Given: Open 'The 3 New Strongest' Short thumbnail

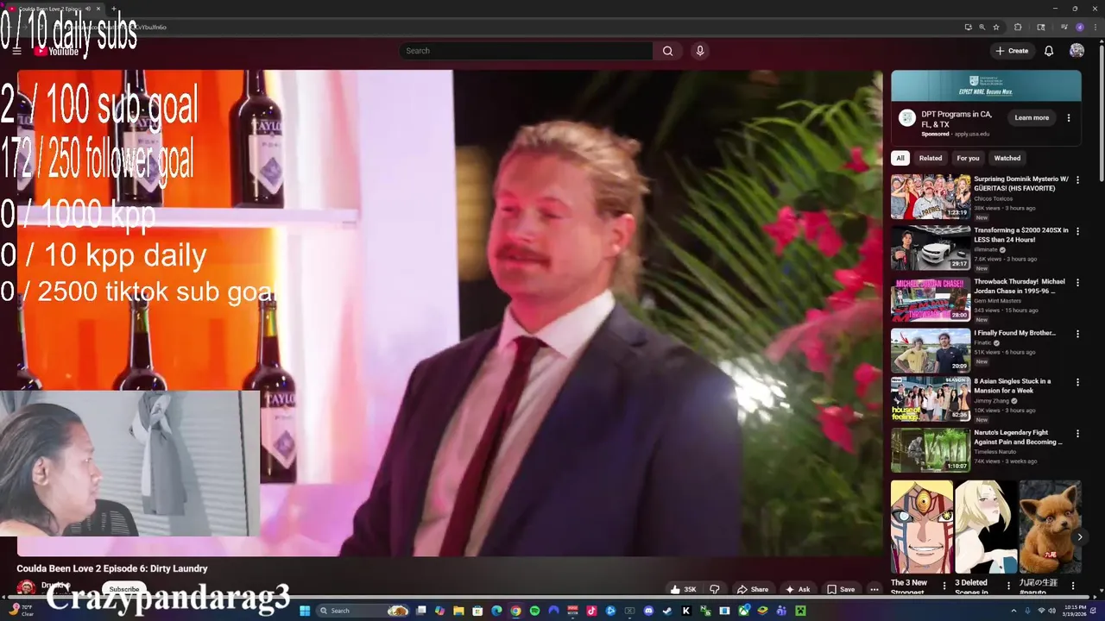Looking at the screenshot, I should [x=922, y=527].
